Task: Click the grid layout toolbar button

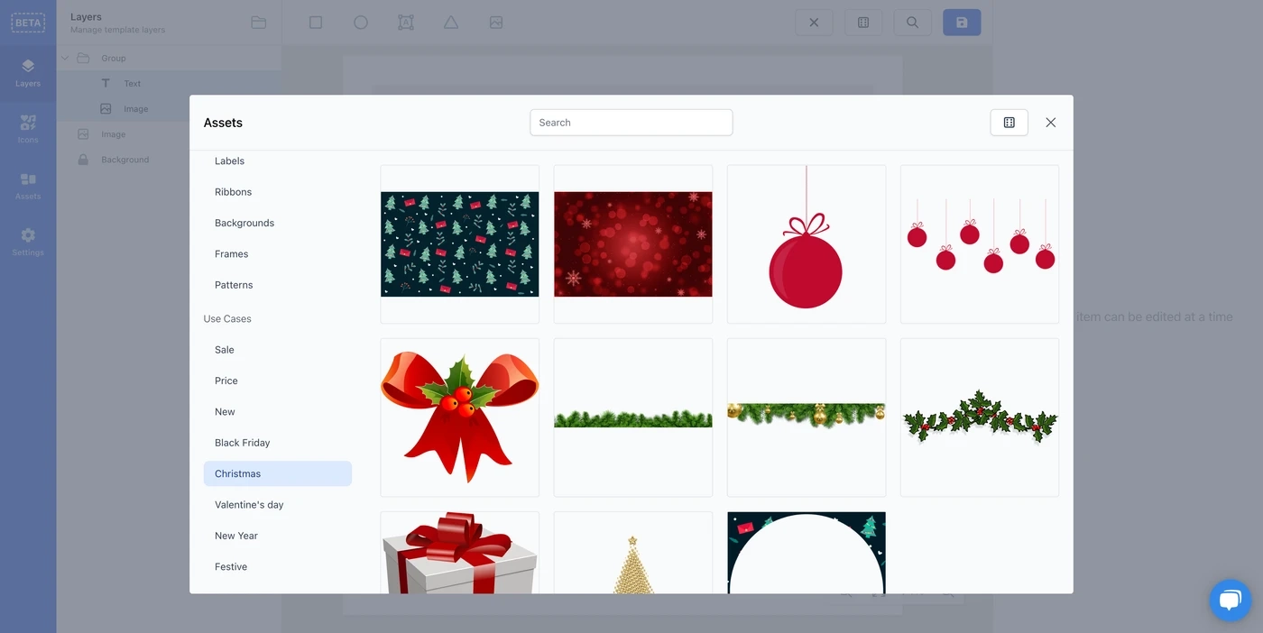Action: pos(863,23)
